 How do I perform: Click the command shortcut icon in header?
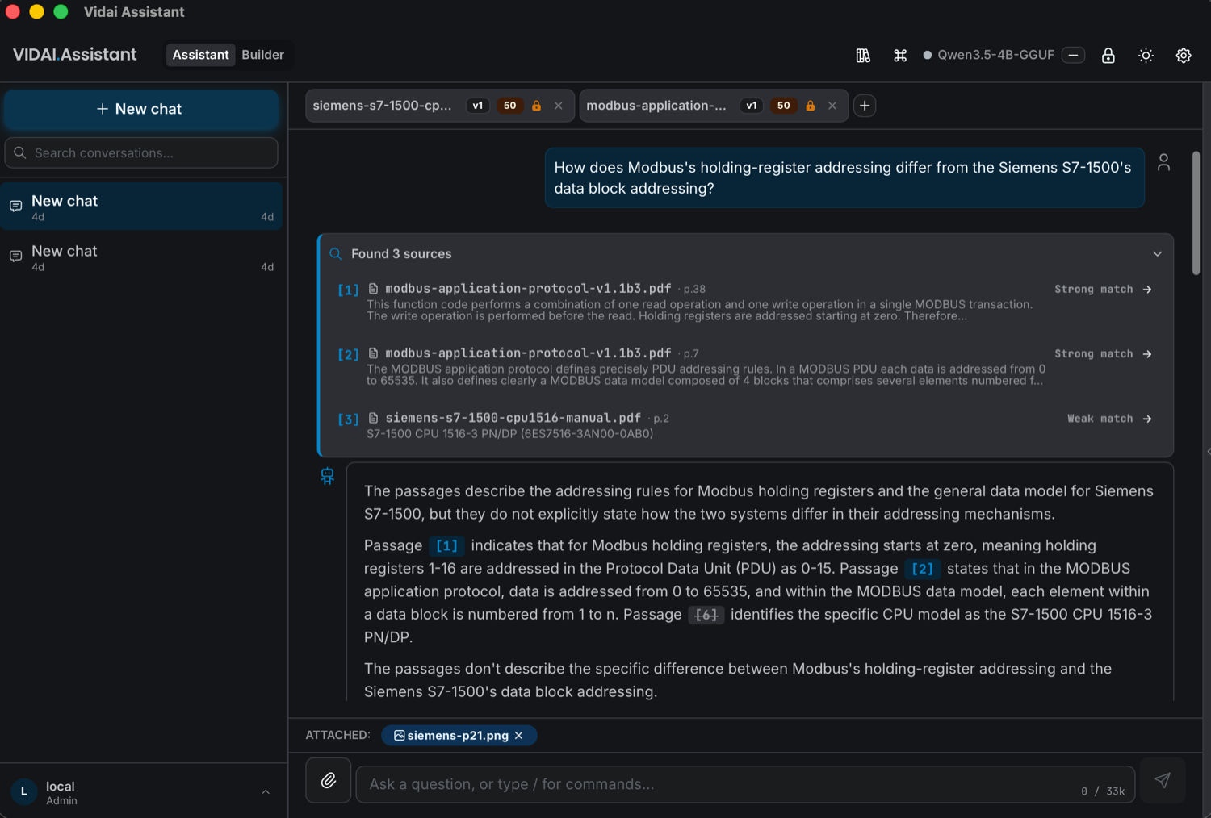(x=900, y=56)
